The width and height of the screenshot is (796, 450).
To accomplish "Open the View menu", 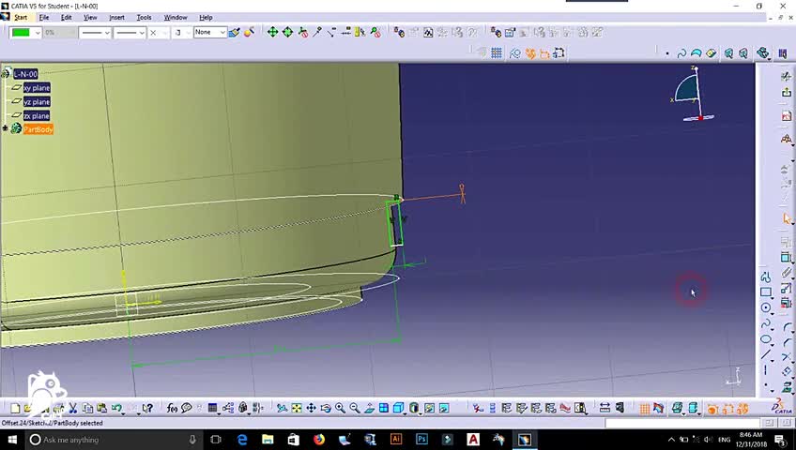I will (x=90, y=17).
